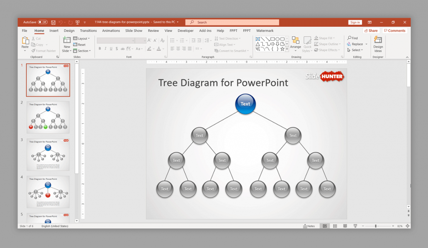Viewport: 428px width, 248px height.
Task: Switch to the Insert ribbon tab
Action: pos(54,31)
